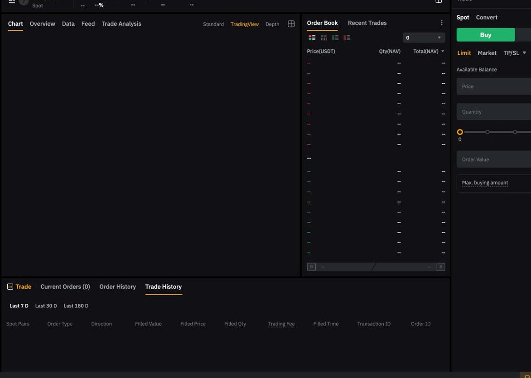Open the Feed tab
Screen dimensions: 531x378
tap(88, 24)
